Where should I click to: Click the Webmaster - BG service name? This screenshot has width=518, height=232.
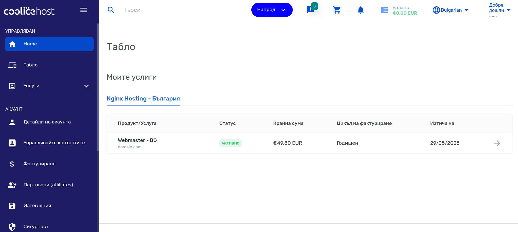tap(137, 140)
